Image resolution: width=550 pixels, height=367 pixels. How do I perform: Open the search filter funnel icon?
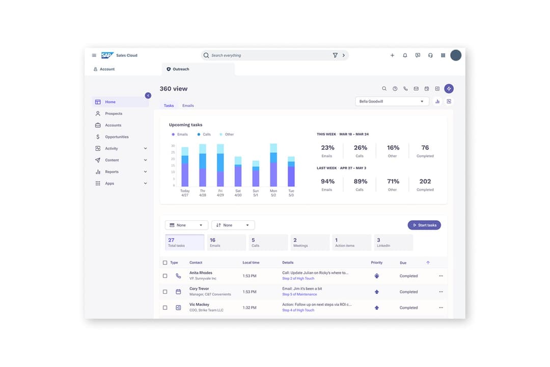(x=335, y=55)
